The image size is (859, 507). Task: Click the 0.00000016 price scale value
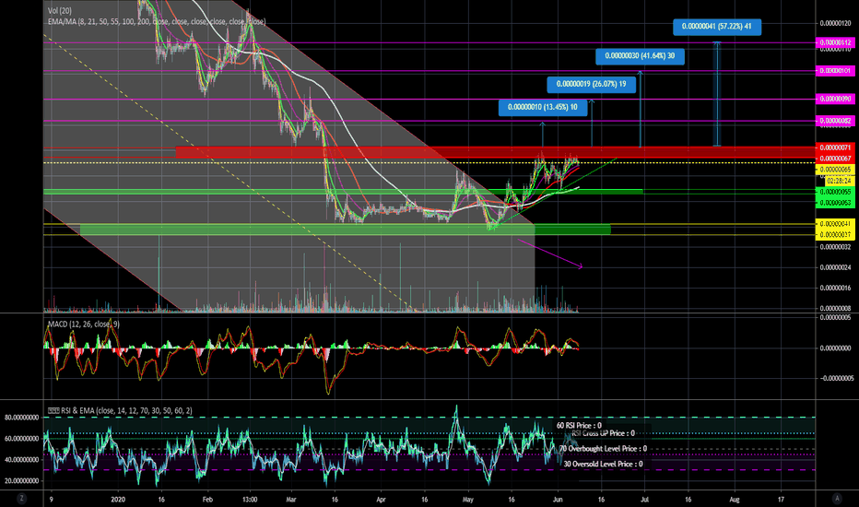coord(835,288)
